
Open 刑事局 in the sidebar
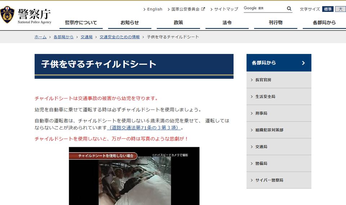point(279,113)
